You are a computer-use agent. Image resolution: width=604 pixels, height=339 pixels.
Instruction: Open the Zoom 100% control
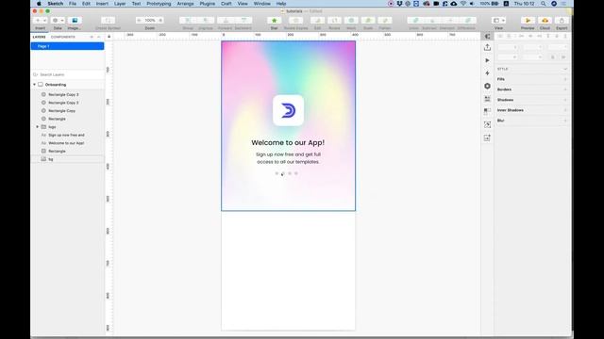point(150,21)
